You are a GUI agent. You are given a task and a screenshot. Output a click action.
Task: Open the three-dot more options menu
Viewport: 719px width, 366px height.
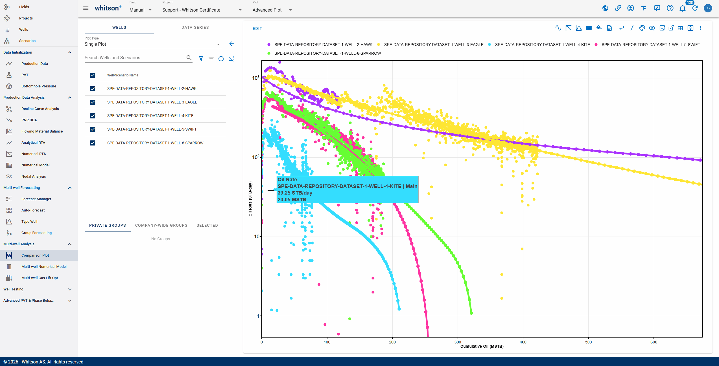701,28
